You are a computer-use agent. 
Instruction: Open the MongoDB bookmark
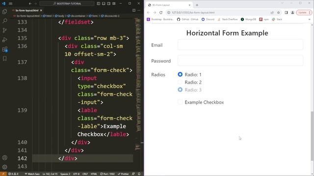[x=248, y=20]
